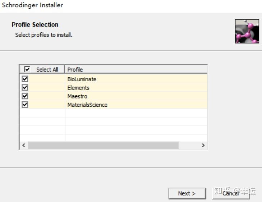Toggle the MaterialsScience profile checkbox
262x202 pixels.
tap(25, 105)
